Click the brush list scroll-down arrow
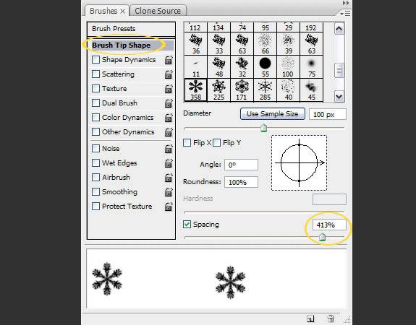The width and height of the screenshot is (416, 325). [339, 96]
